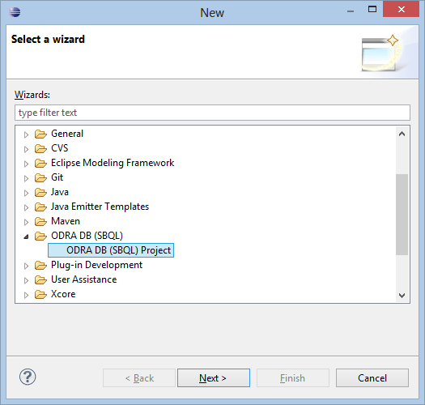The image size is (425, 405).
Task: Close the New wizard window
Action: (x=402, y=10)
